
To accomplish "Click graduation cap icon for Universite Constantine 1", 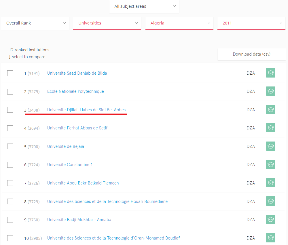I will click(x=270, y=164).
